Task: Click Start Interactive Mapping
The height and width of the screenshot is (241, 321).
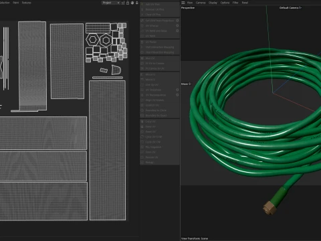Action: point(160,47)
